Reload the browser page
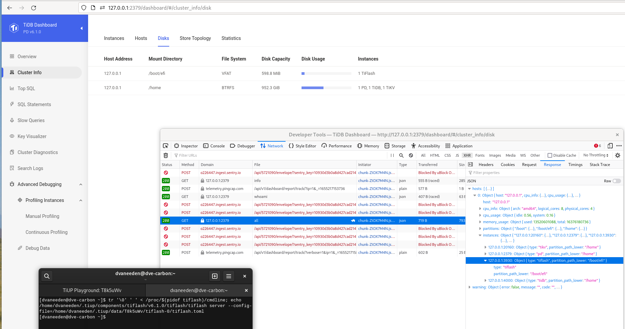Image resolution: width=625 pixels, height=329 pixels. pyautogui.click(x=34, y=8)
